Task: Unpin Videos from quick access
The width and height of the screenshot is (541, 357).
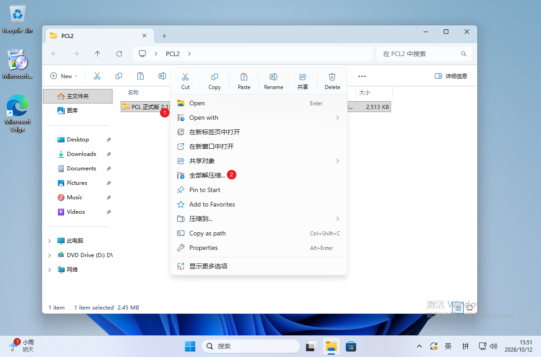Action: point(108,212)
